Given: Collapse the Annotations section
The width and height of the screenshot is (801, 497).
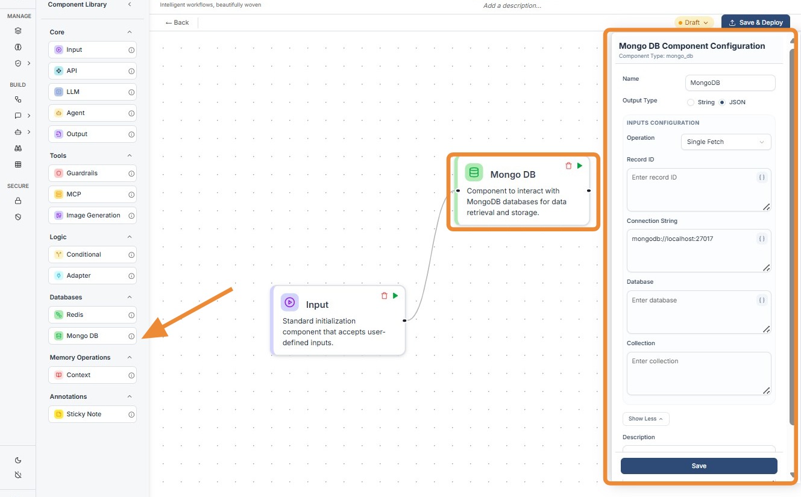Looking at the screenshot, I should [130, 396].
